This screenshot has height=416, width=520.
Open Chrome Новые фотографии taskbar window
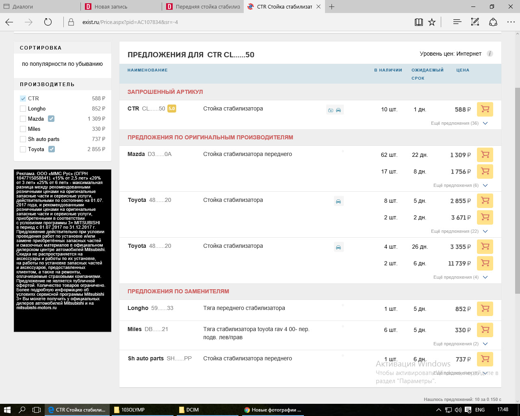(x=273, y=410)
